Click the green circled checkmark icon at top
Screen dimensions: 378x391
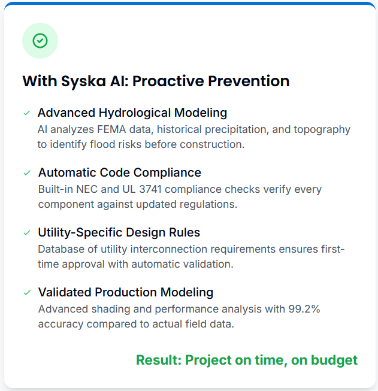pos(40,41)
